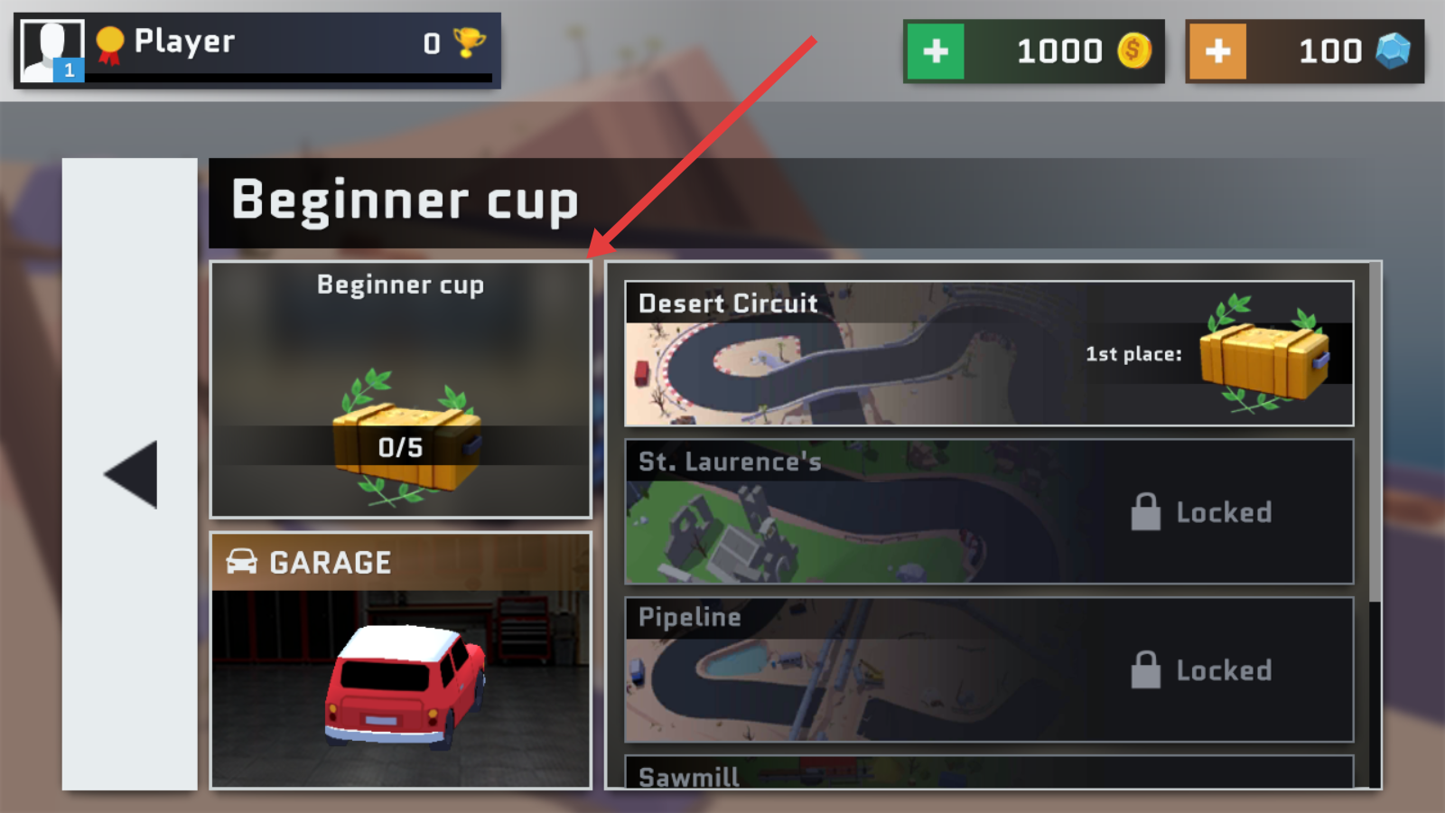Screen dimensions: 1445x813
Task: Open the Beginner cup 0/5 reward card
Action: 401,390
